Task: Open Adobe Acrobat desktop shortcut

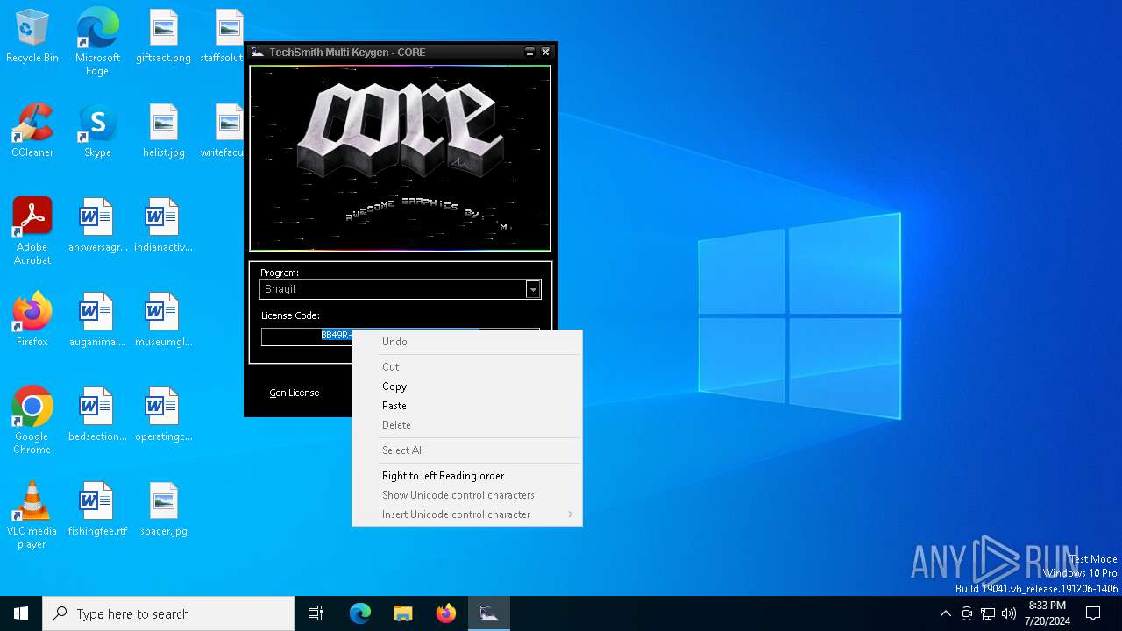Action: [x=32, y=230]
